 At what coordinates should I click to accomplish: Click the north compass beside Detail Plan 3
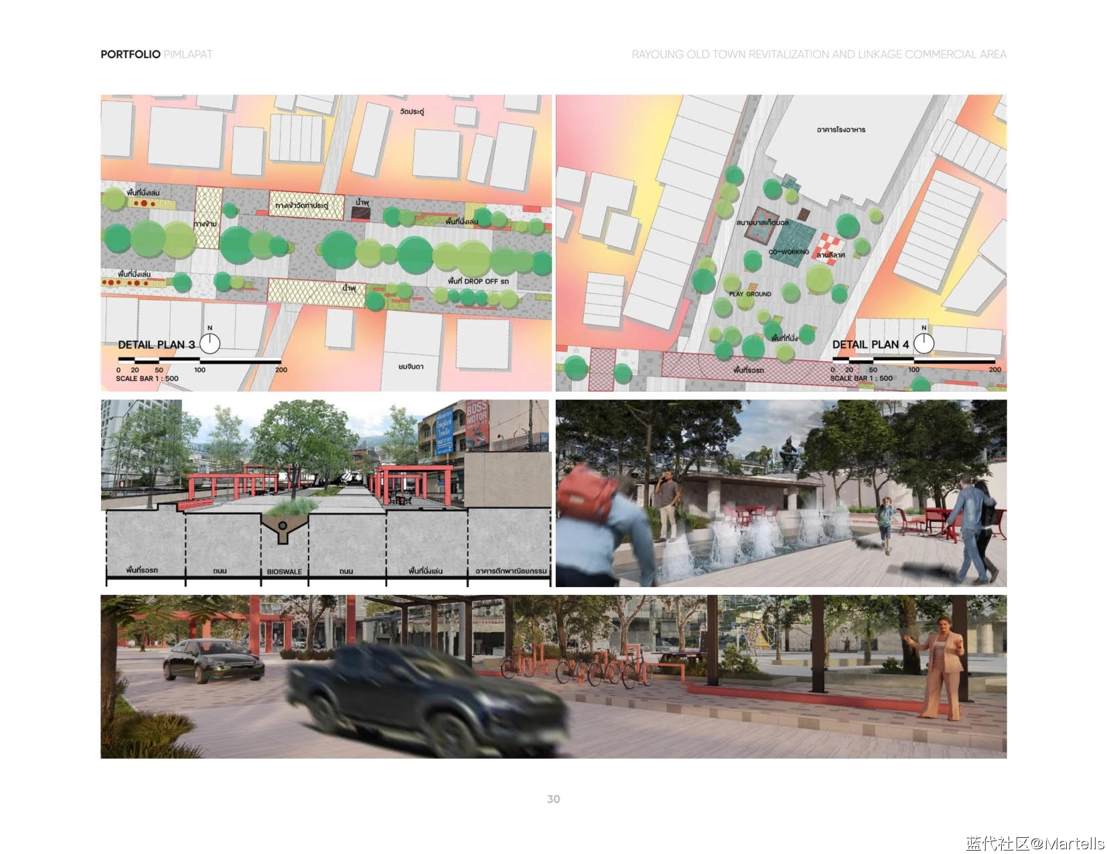pyautogui.click(x=210, y=343)
